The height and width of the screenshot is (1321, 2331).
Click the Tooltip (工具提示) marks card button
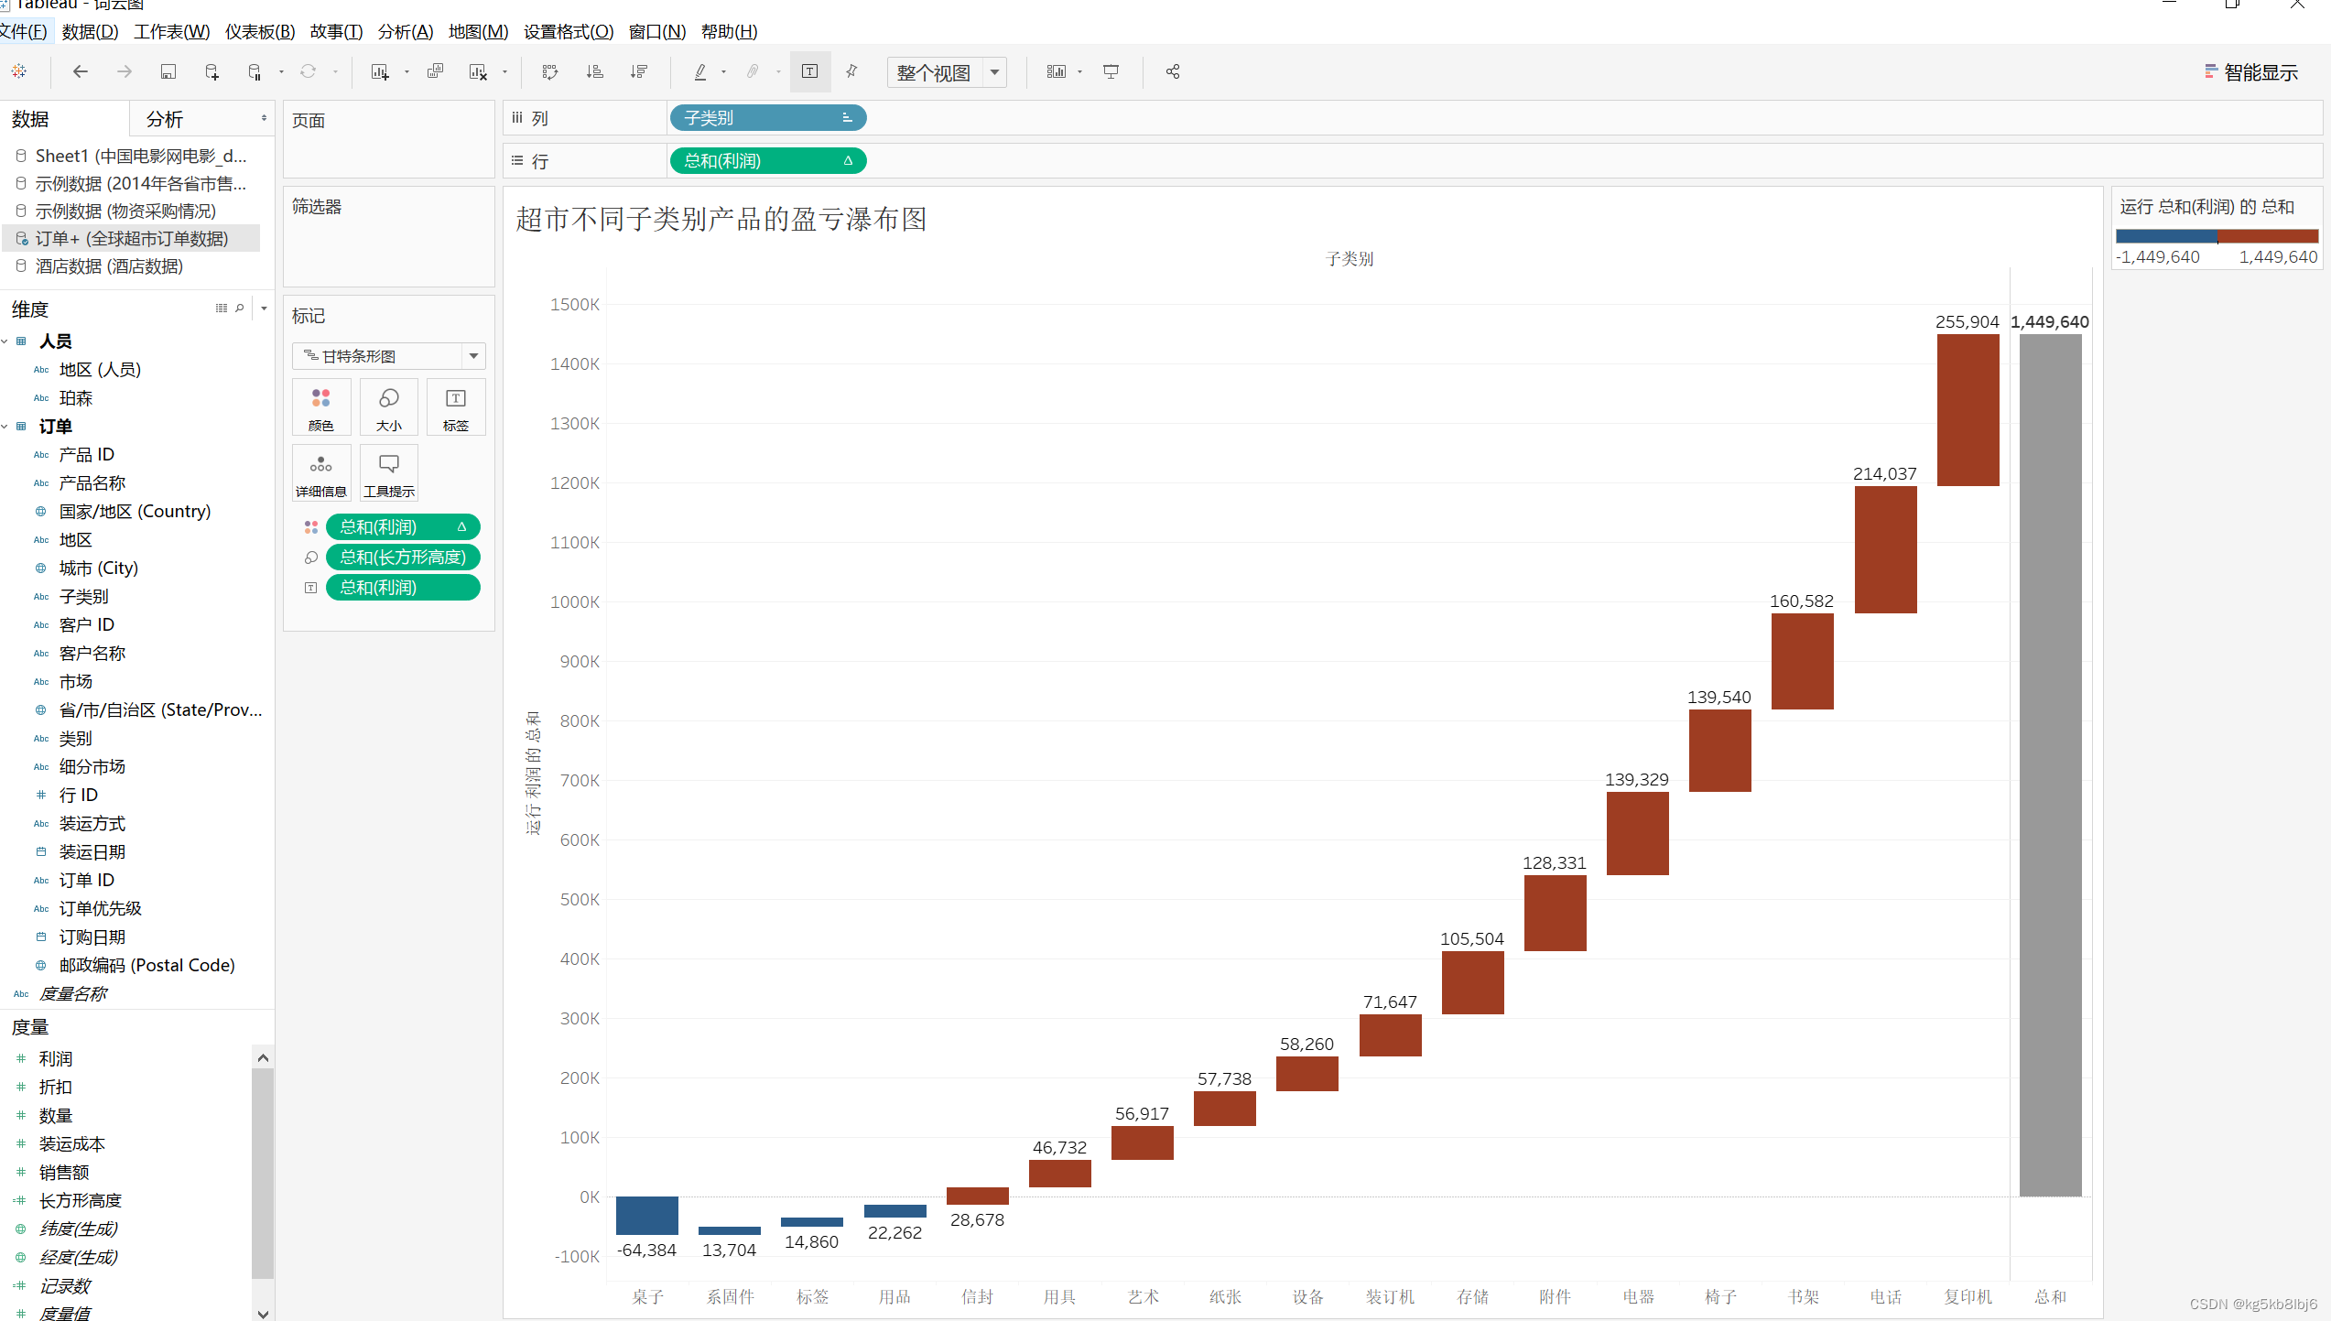pyautogui.click(x=389, y=473)
